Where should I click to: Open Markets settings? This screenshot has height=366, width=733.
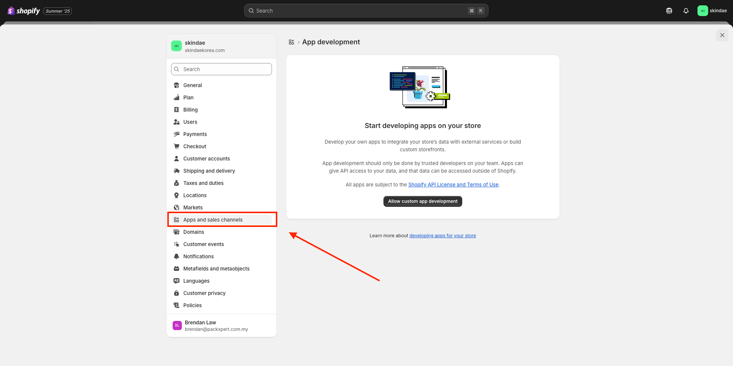(222, 207)
